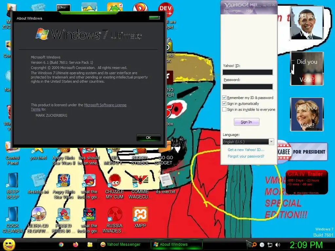Open the Angry Birds Star Wars shortcut
This screenshot has height=251, width=335.
click(x=64, y=187)
